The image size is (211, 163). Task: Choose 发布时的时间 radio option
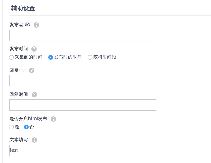(x=51, y=57)
